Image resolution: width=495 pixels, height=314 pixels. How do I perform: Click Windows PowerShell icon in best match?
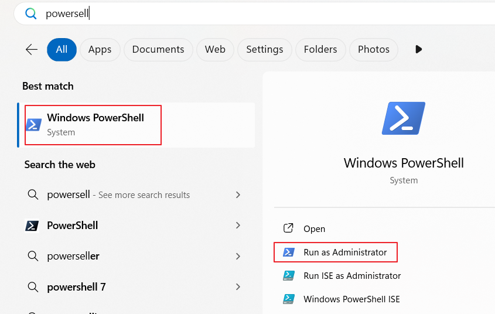click(34, 125)
